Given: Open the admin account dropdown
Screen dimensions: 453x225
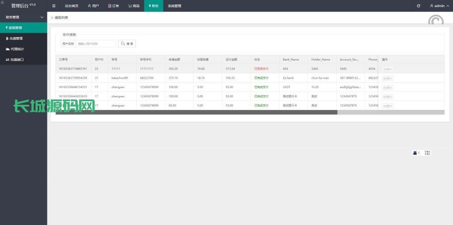Looking at the screenshot, I should click(438, 6).
